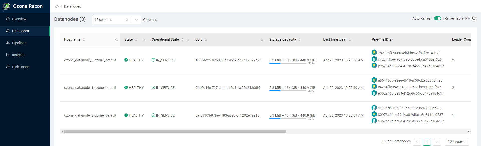Click uuid 94d6c44e-727a-4cfe-a5d4-1a55d2480df6
481x146 pixels.
[228, 88]
